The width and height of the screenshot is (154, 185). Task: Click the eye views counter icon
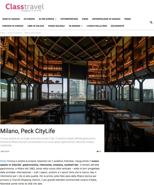98,151
